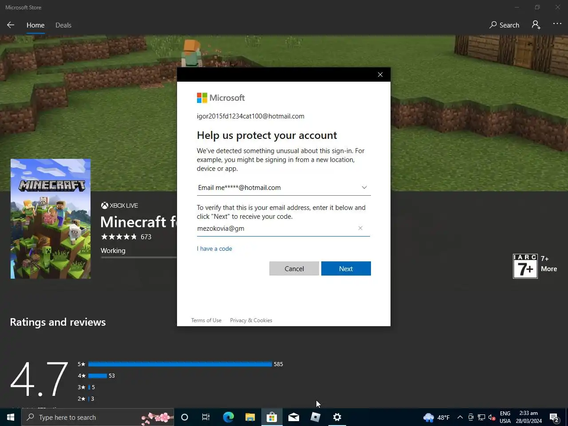The image size is (568, 426).
Task: Restore down the Microsoft Store window
Action: click(x=537, y=7)
